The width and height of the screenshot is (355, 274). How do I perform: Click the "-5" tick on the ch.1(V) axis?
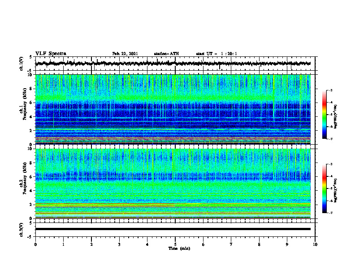30,71
